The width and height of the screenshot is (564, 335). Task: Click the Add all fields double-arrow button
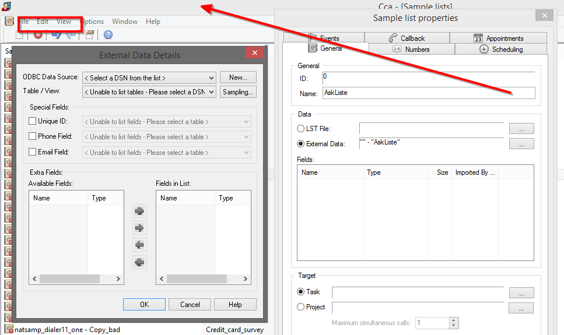[x=139, y=211]
